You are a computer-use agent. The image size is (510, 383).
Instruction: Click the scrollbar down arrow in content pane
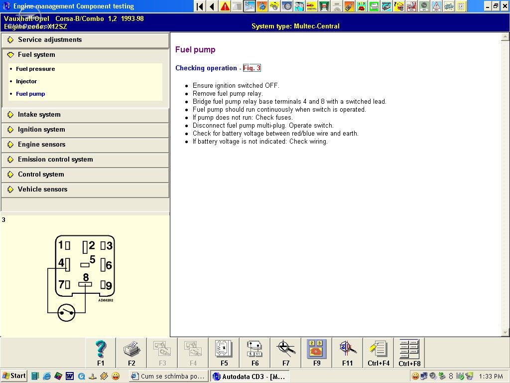pyautogui.click(x=505, y=333)
